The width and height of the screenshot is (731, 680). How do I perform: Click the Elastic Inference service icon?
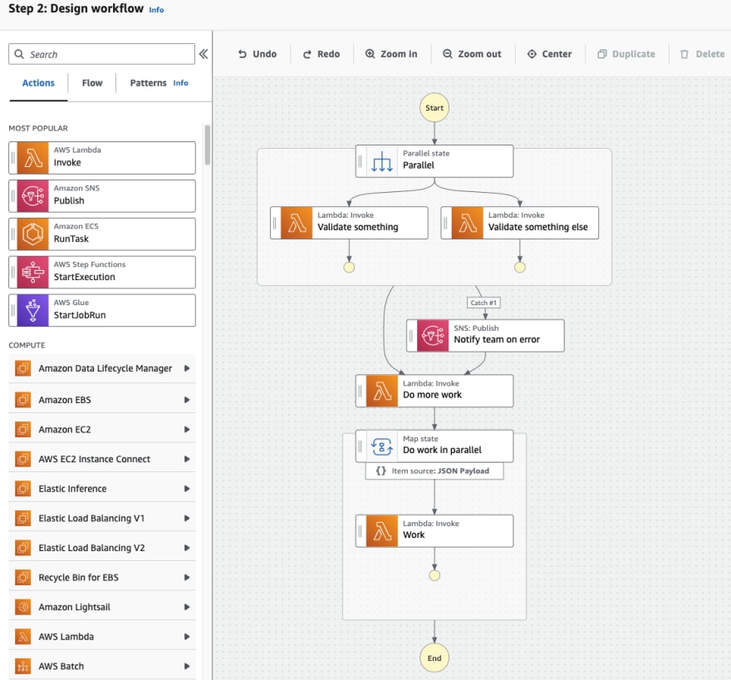coord(23,488)
